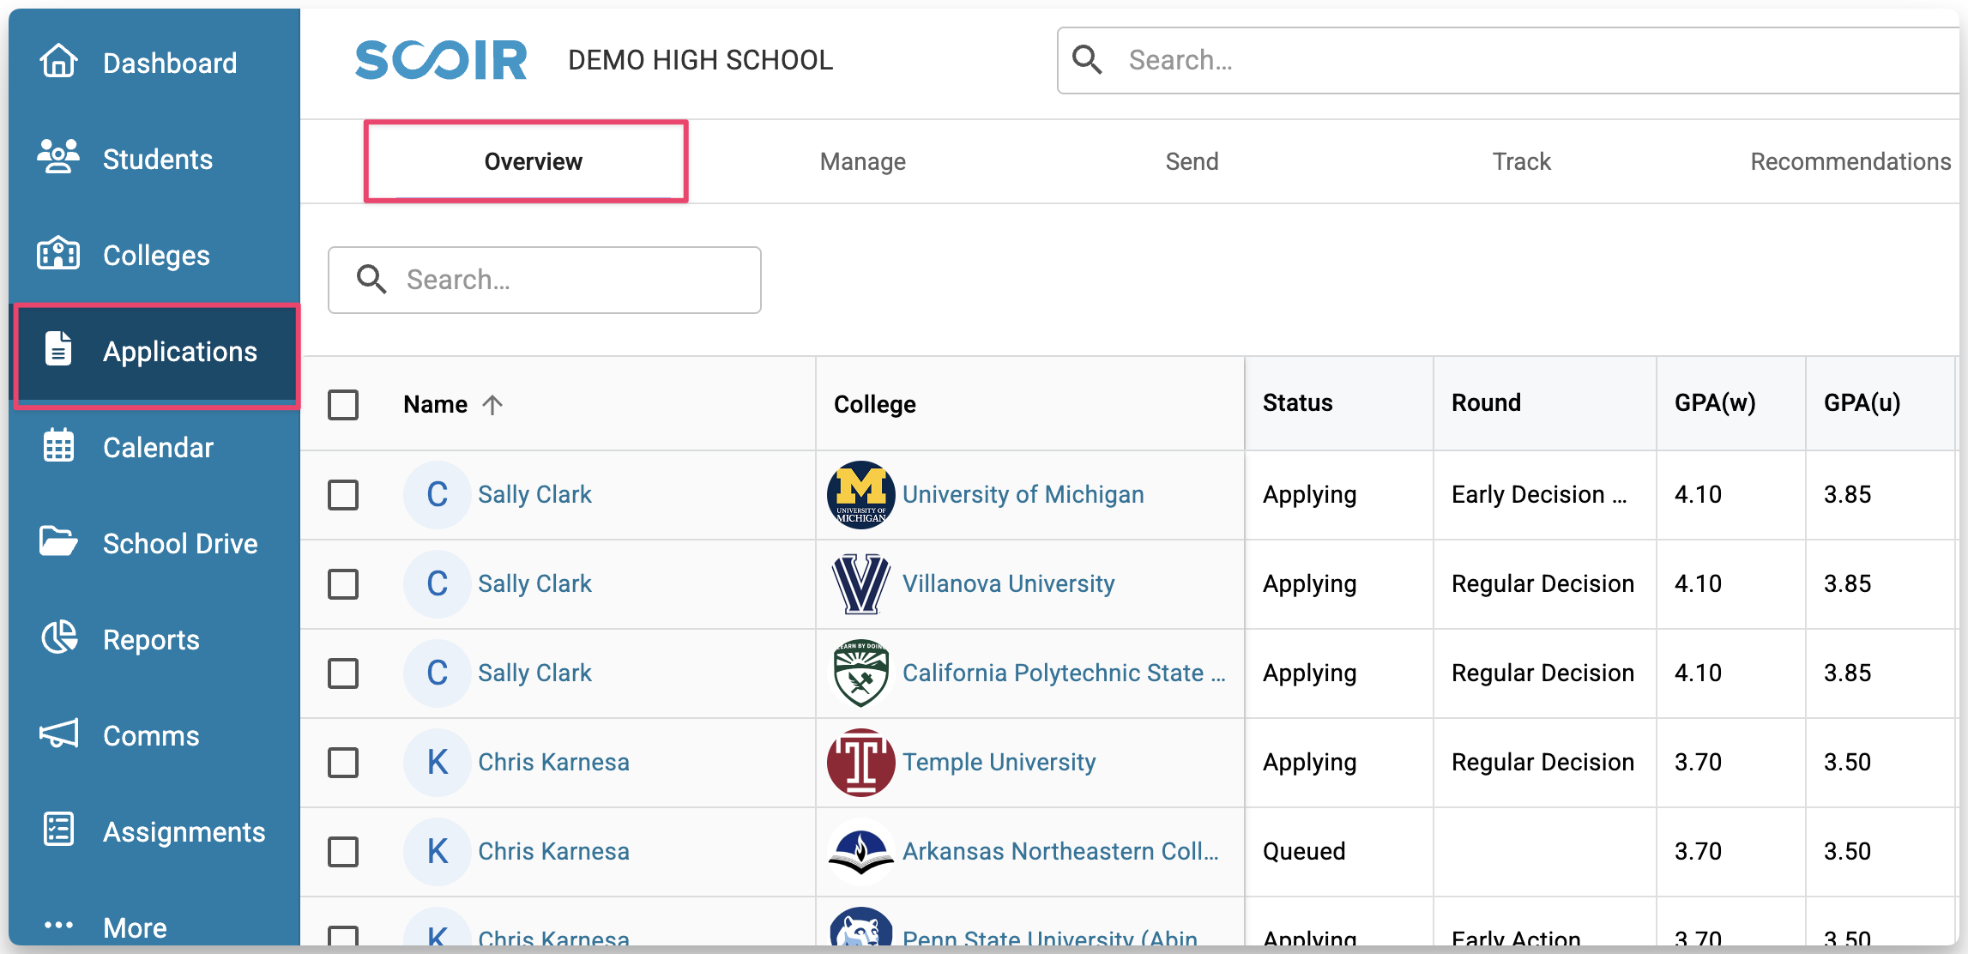Click the Dashboard home icon
1968x954 pixels.
click(58, 62)
